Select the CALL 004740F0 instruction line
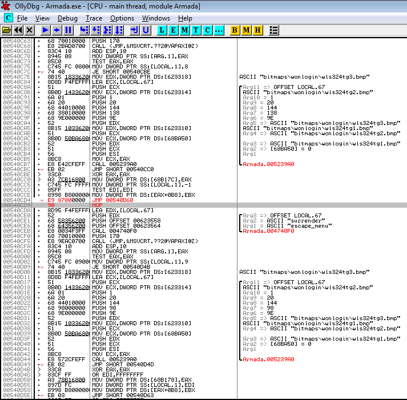 point(114,231)
